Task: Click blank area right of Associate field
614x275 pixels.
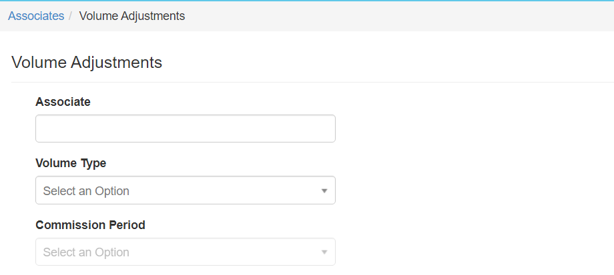Action: (467, 129)
